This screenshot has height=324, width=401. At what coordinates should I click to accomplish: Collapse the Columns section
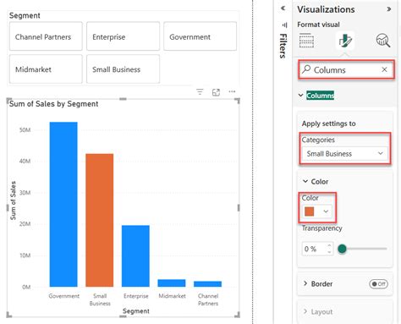300,96
